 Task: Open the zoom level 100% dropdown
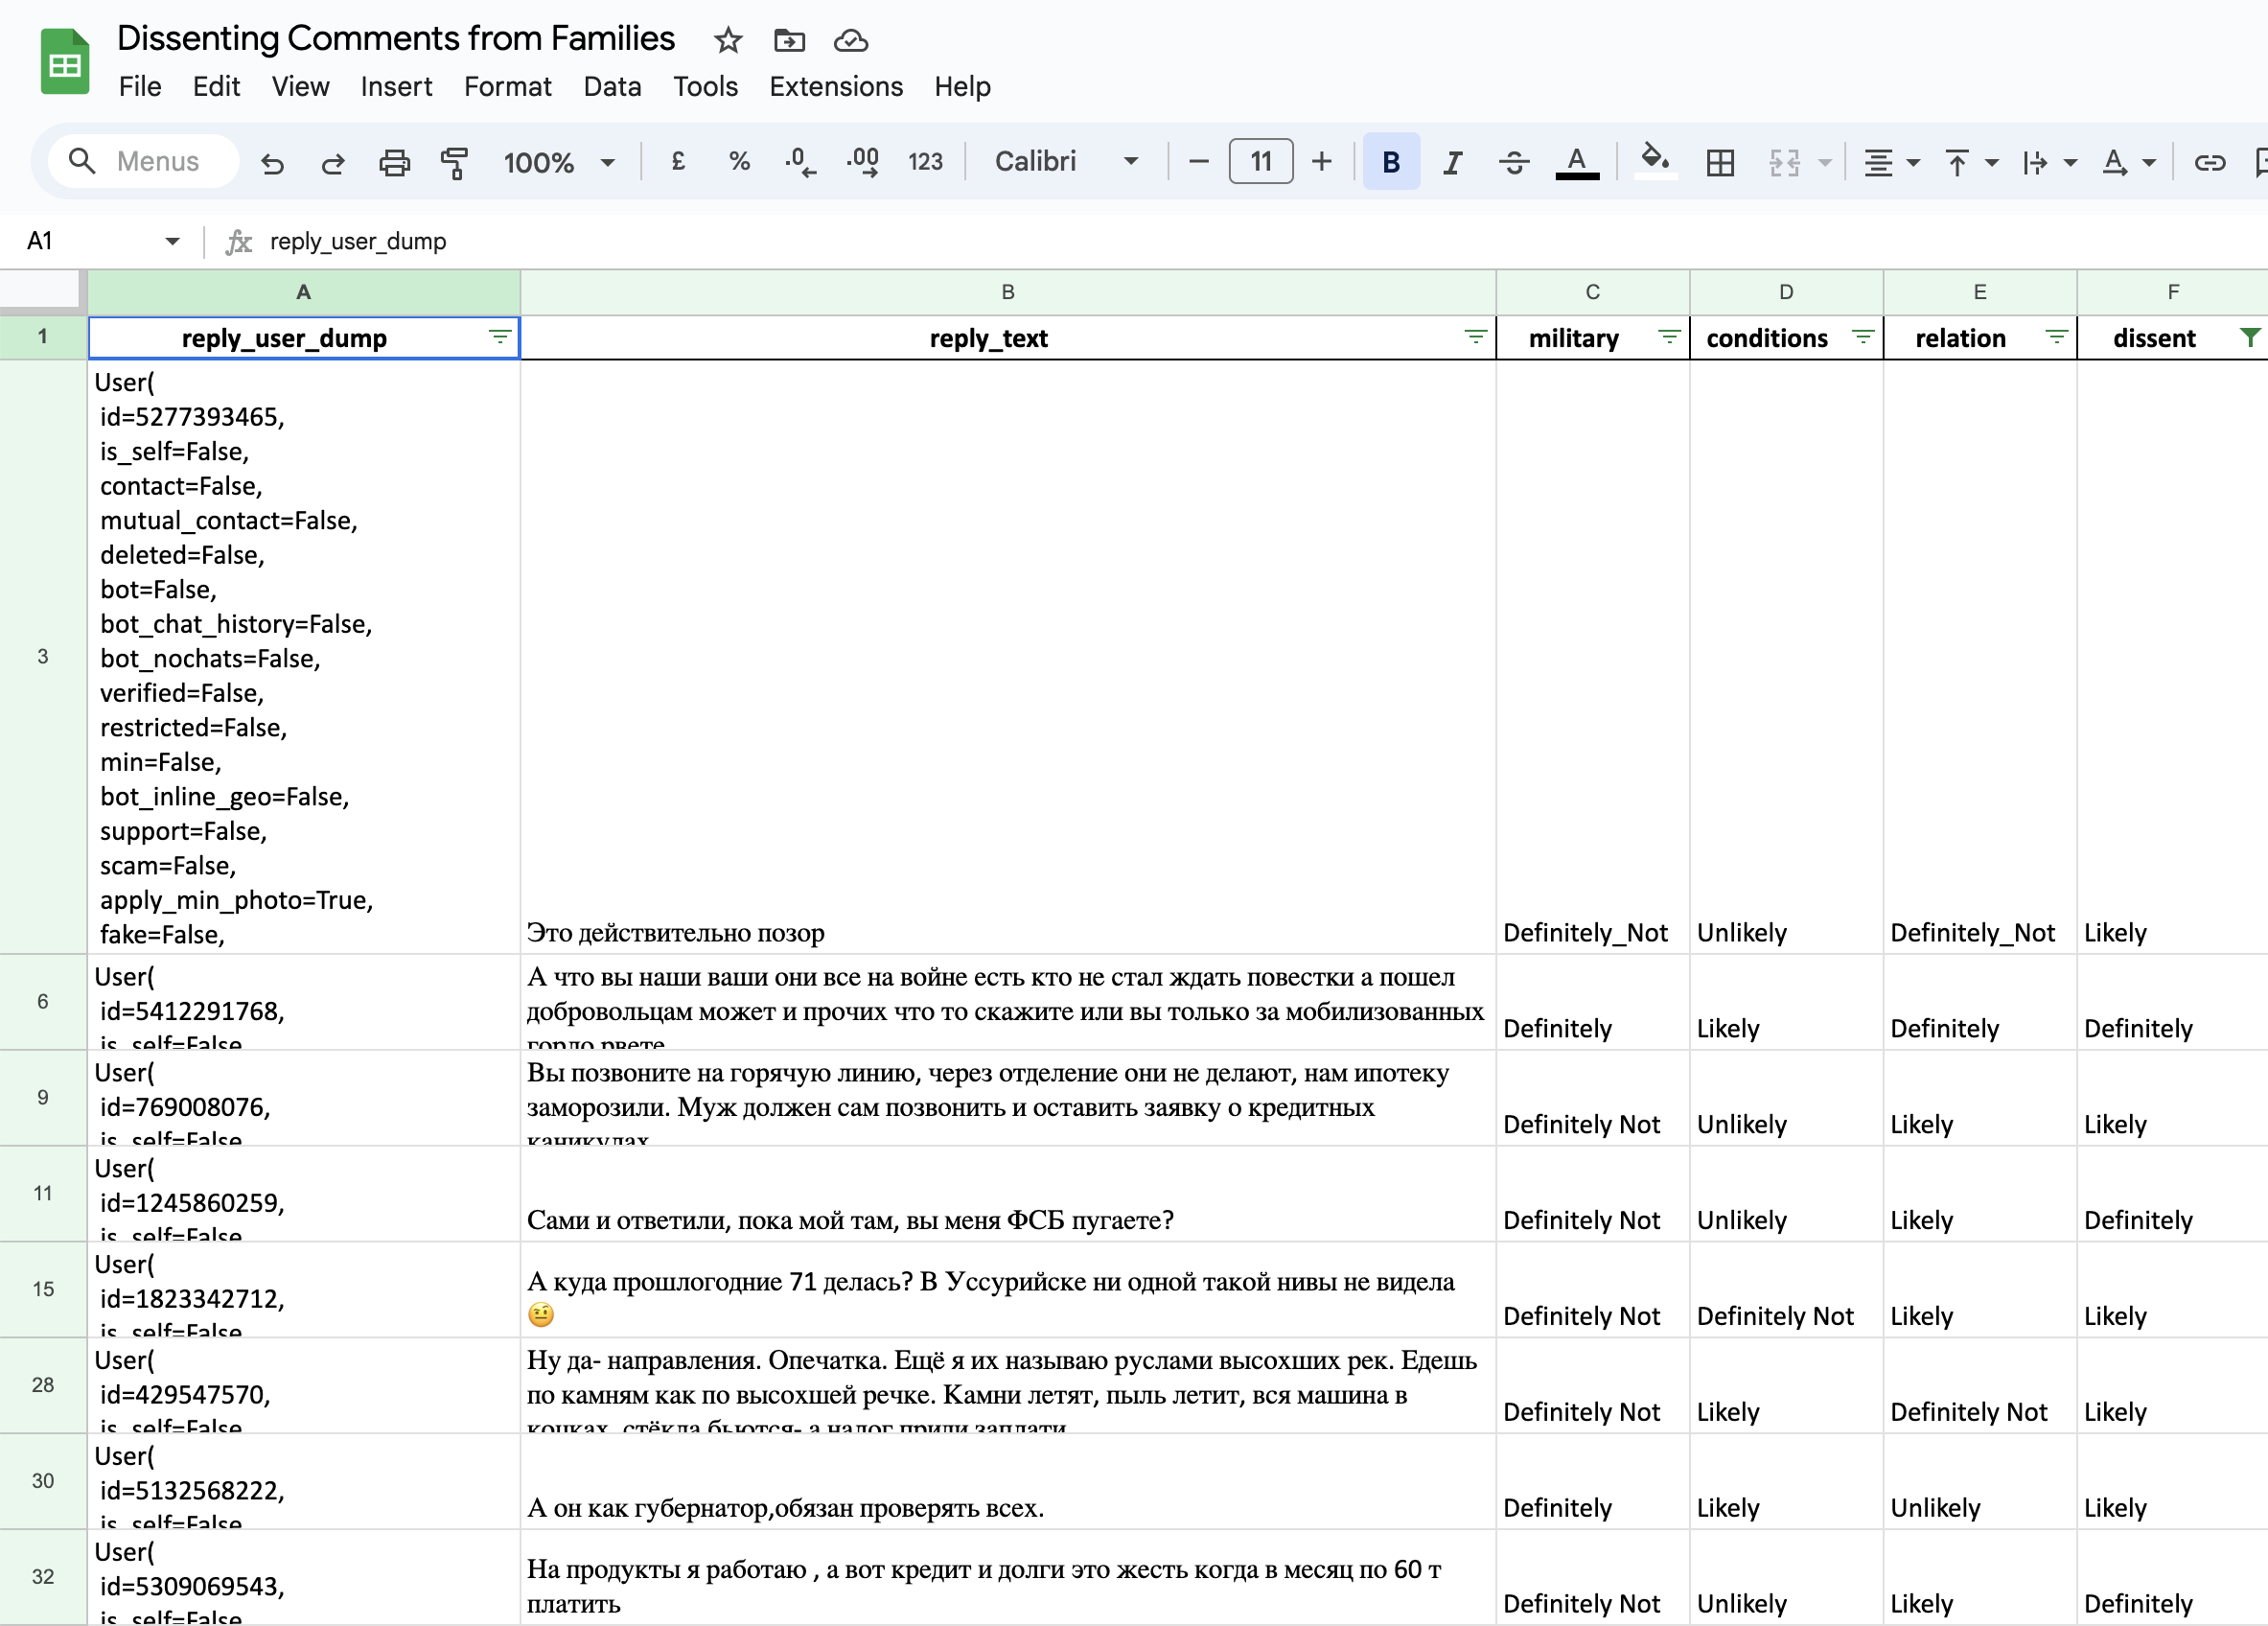[x=558, y=162]
